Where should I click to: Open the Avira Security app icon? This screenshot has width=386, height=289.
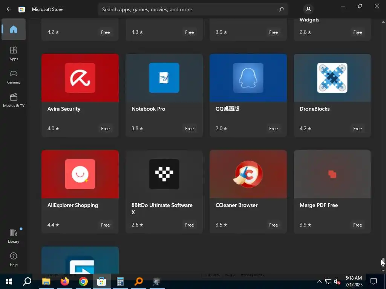[x=80, y=78]
